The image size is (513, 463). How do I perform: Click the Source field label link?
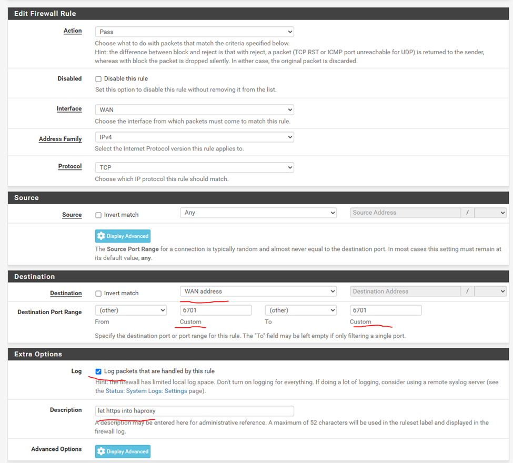(72, 215)
